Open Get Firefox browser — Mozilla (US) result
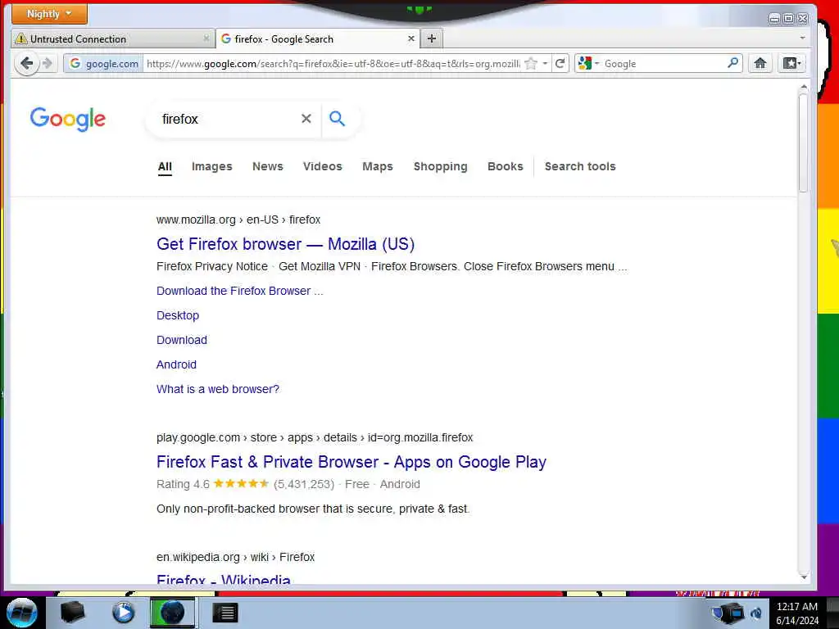 point(285,244)
